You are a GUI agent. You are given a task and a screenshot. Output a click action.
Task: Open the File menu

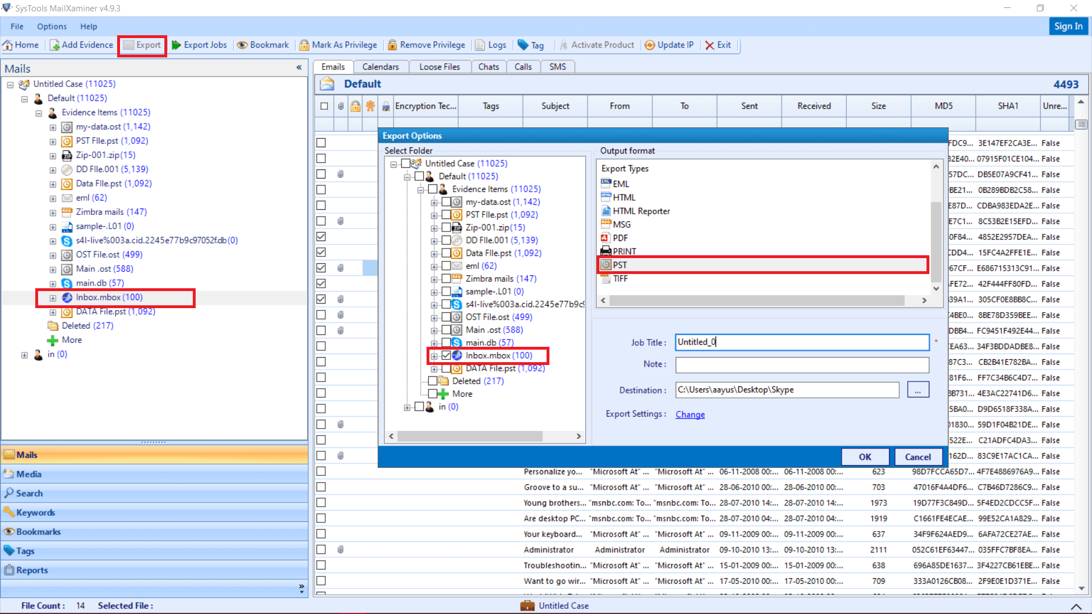tap(17, 26)
